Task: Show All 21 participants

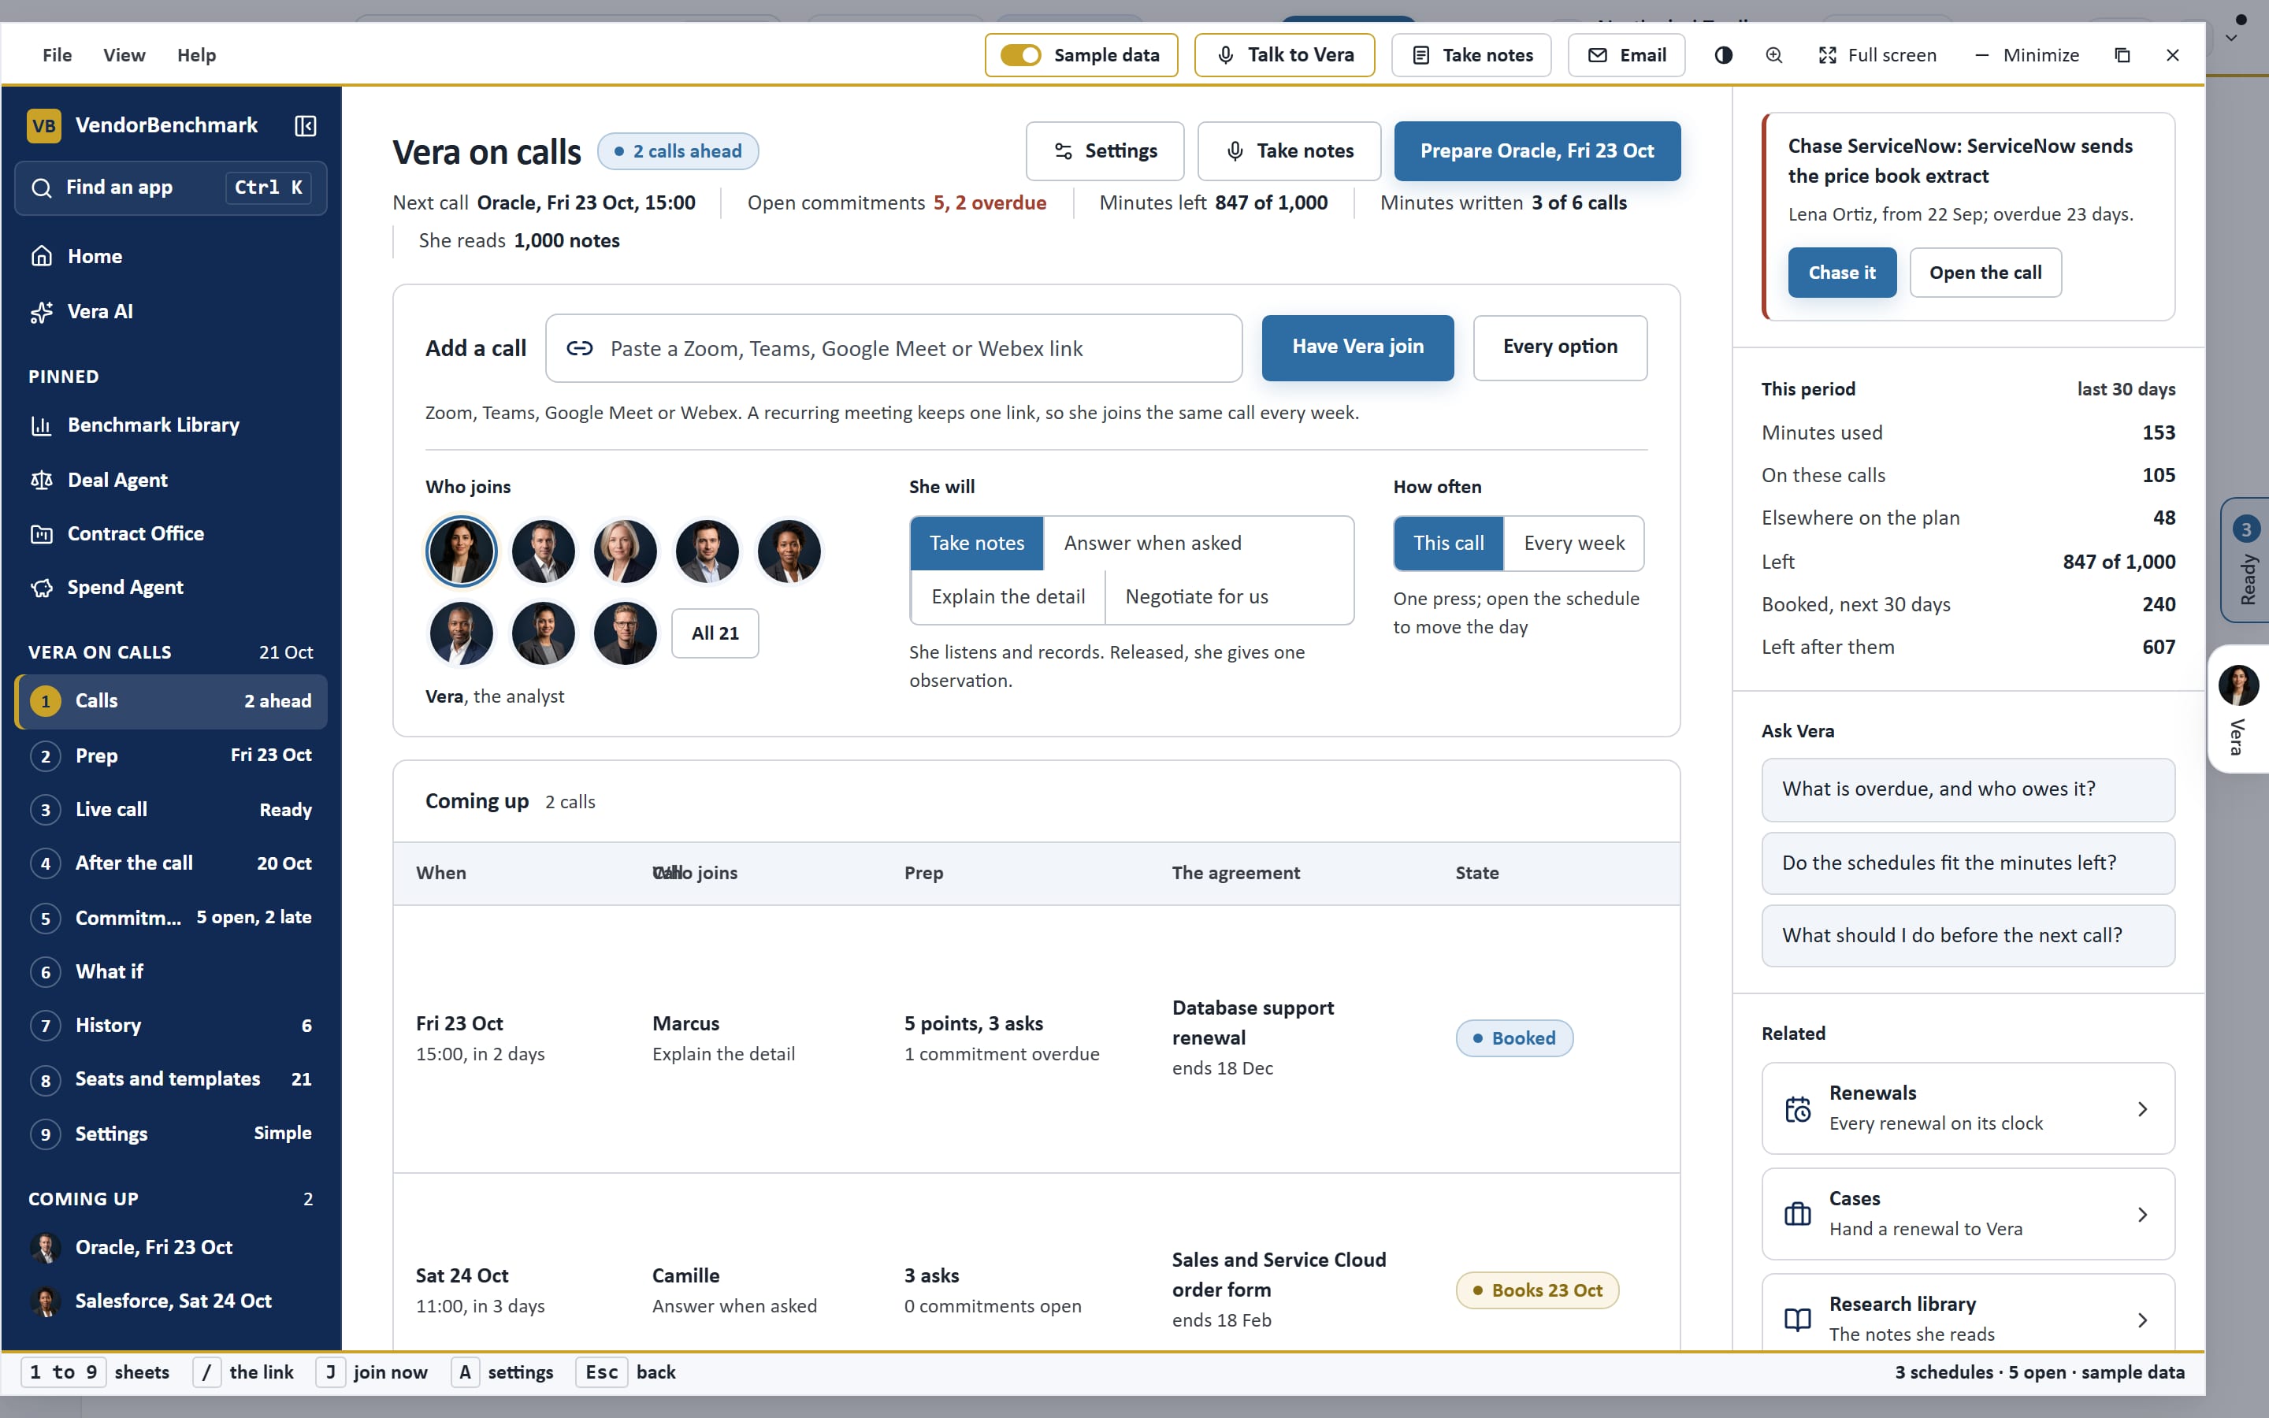Action: coord(715,633)
